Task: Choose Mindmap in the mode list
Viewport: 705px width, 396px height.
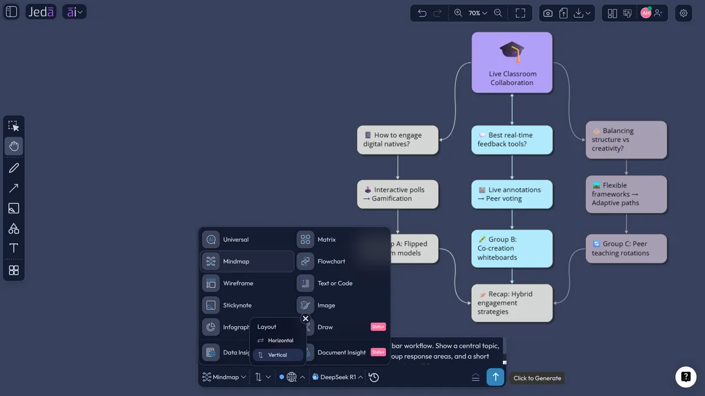Action: pos(247,261)
